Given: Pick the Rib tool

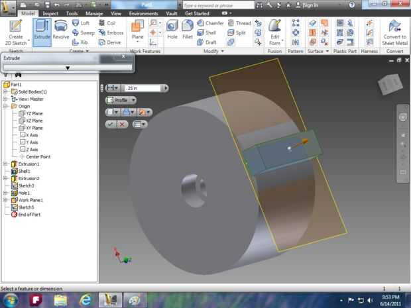Looking at the screenshot, I should pos(80,42).
